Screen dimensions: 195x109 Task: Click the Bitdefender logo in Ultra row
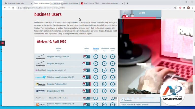41,57
